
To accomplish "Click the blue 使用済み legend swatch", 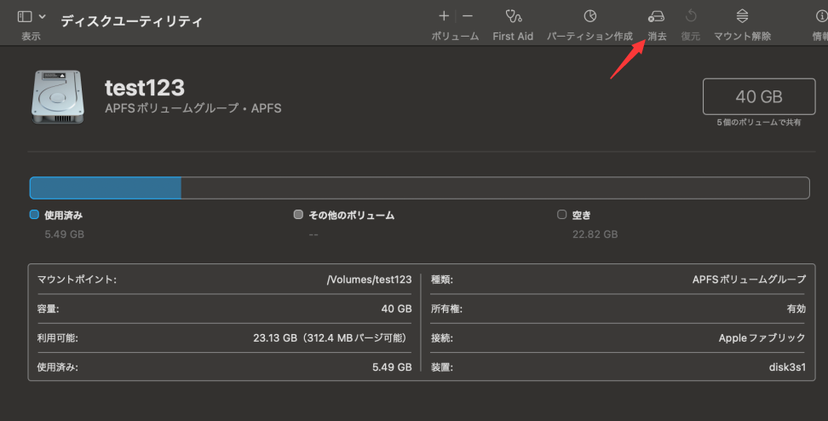I will pos(34,215).
